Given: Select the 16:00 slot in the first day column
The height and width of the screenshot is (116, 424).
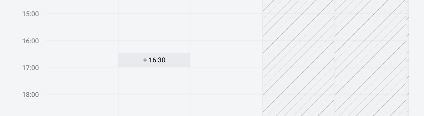Looking at the screenshot, I should click(x=82, y=54).
